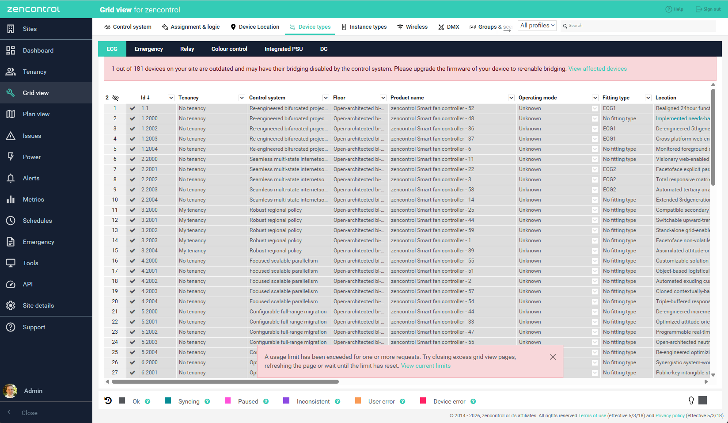Screen dimensions: 728x423
Task: Toggle checkmark for row 1.1
Action: coord(133,108)
